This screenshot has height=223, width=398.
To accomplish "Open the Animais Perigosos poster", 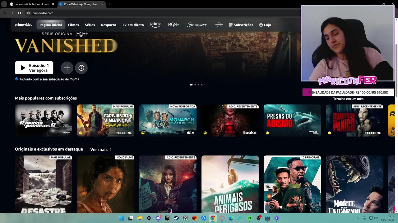I will point(230,184).
